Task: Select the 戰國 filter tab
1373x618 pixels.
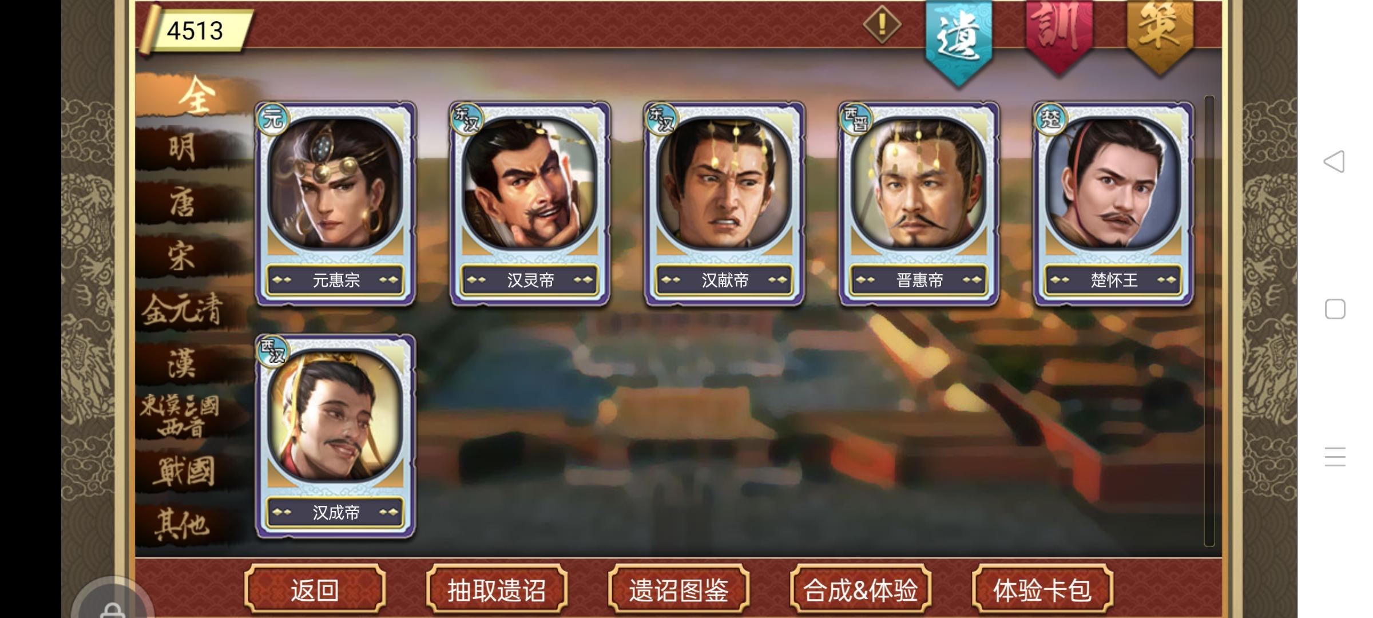Action: click(182, 472)
